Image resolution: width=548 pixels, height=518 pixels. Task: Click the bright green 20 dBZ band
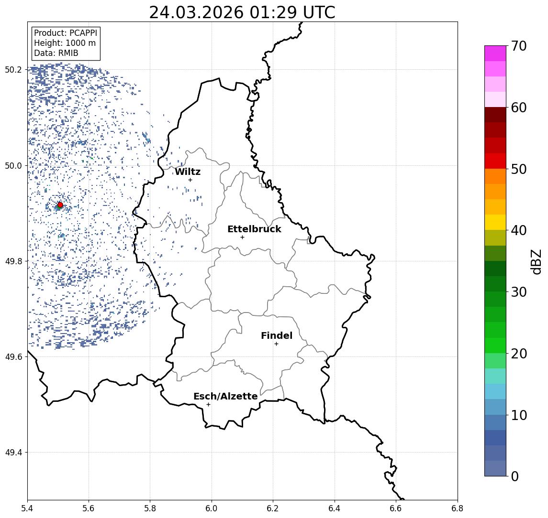point(495,345)
